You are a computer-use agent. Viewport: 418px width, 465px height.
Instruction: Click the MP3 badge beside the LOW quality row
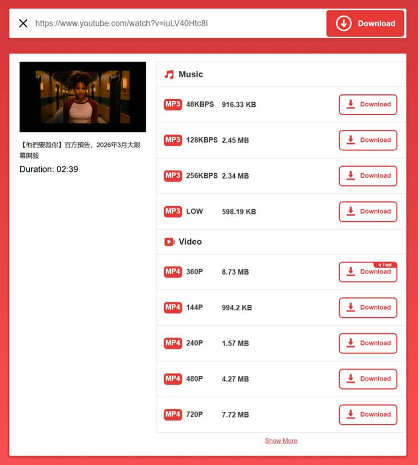pos(172,211)
